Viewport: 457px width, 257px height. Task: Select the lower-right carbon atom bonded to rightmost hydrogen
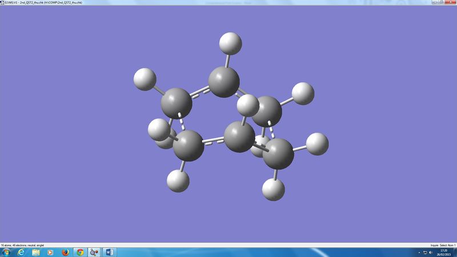pyautogui.click(x=278, y=154)
